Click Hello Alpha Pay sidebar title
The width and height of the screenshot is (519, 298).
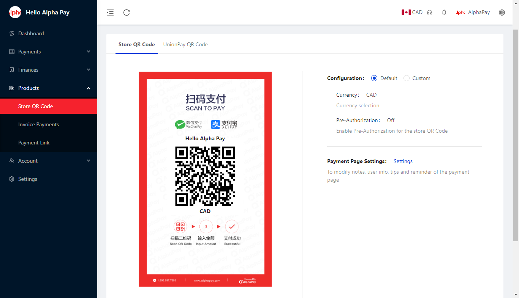click(47, 12)
